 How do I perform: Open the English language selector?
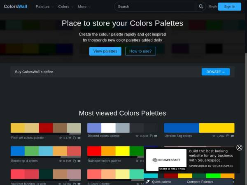pyautogui.click(x=213, y=7)
